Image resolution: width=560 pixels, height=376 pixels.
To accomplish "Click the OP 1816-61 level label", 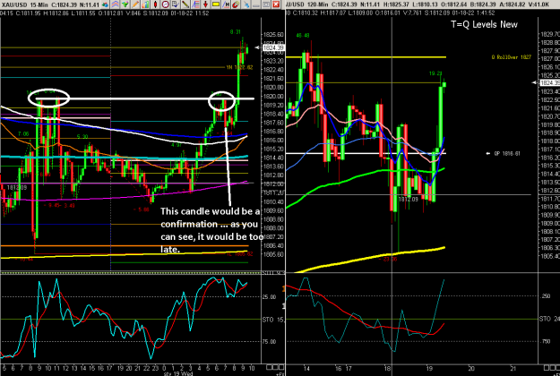I will 507,153.
